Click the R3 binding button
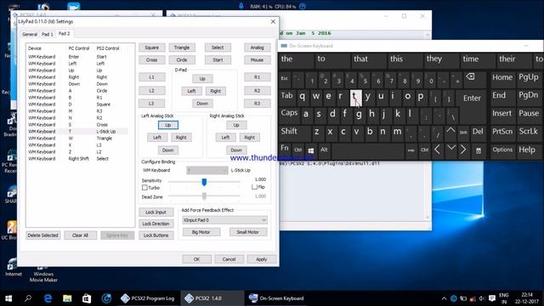The height and width of the screenshot is (306, 544). tap(257, 104)
